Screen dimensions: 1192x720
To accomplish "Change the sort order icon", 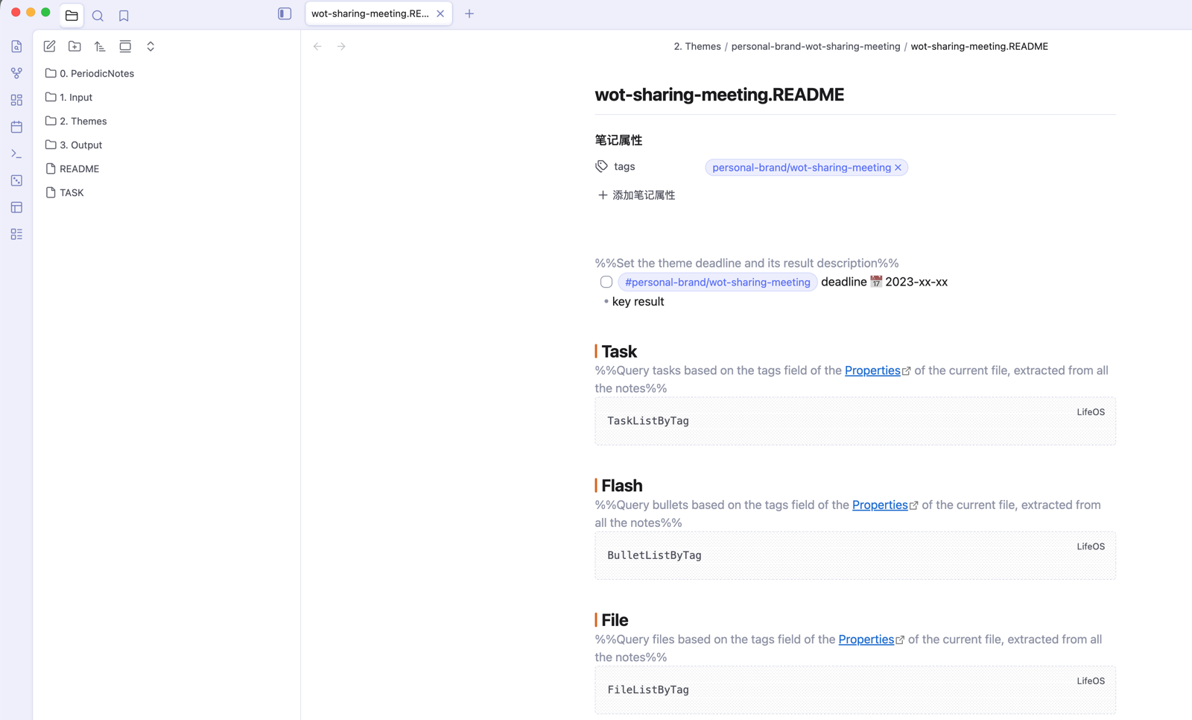I will pos(100,46).
